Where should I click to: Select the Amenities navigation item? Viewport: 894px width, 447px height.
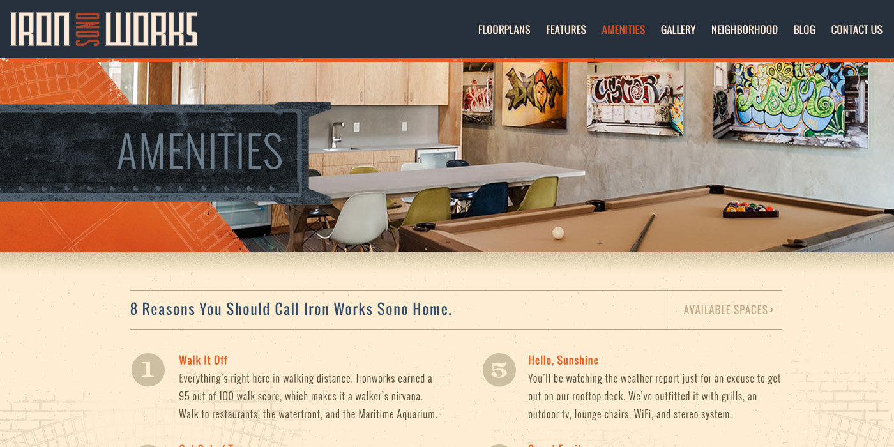(623, 29)
